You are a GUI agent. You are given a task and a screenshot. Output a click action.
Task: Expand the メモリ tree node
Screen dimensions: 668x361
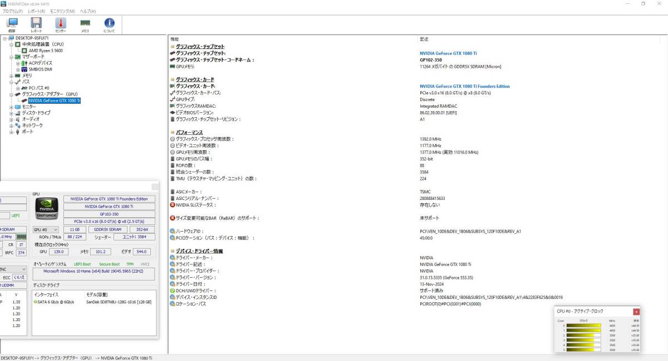coord(11,76)
